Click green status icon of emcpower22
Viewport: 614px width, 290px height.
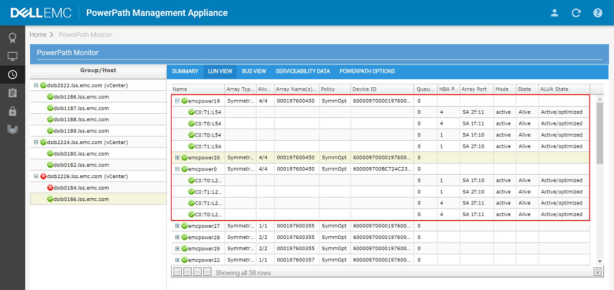pos(184,260)
